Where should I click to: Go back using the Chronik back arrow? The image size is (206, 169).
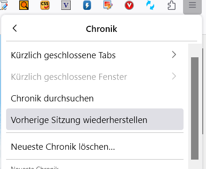click(15, 28)
